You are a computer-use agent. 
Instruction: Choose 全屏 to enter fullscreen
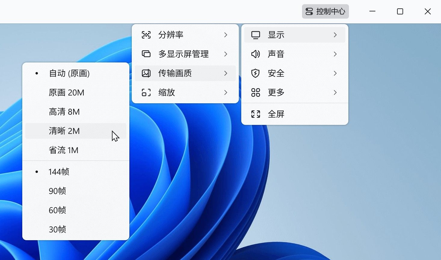coord(276,114)
